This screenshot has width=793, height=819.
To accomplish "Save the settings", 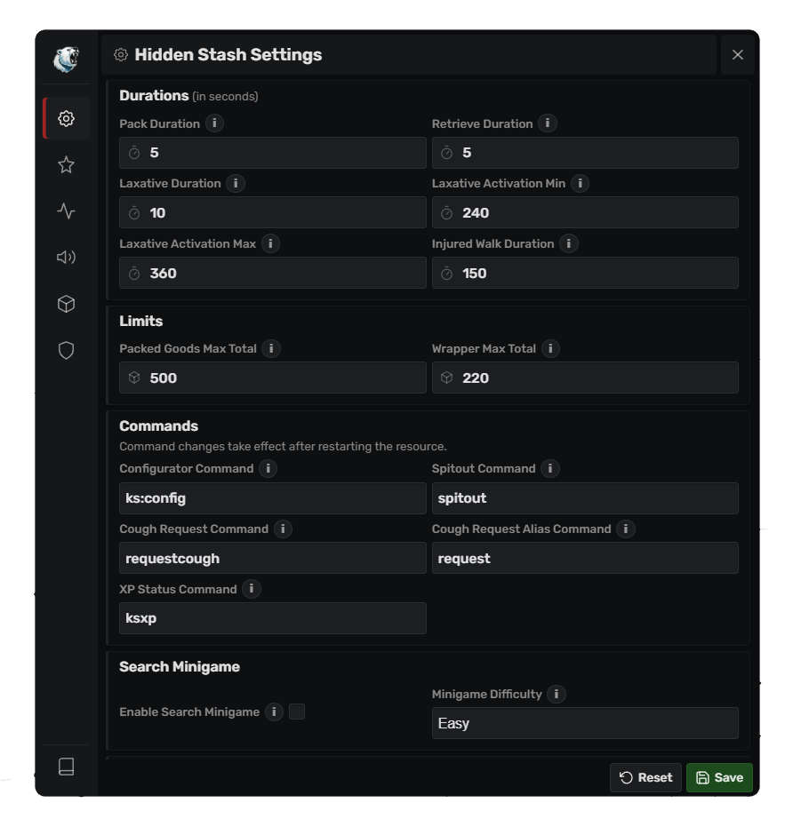I will (x=719, y=777).
